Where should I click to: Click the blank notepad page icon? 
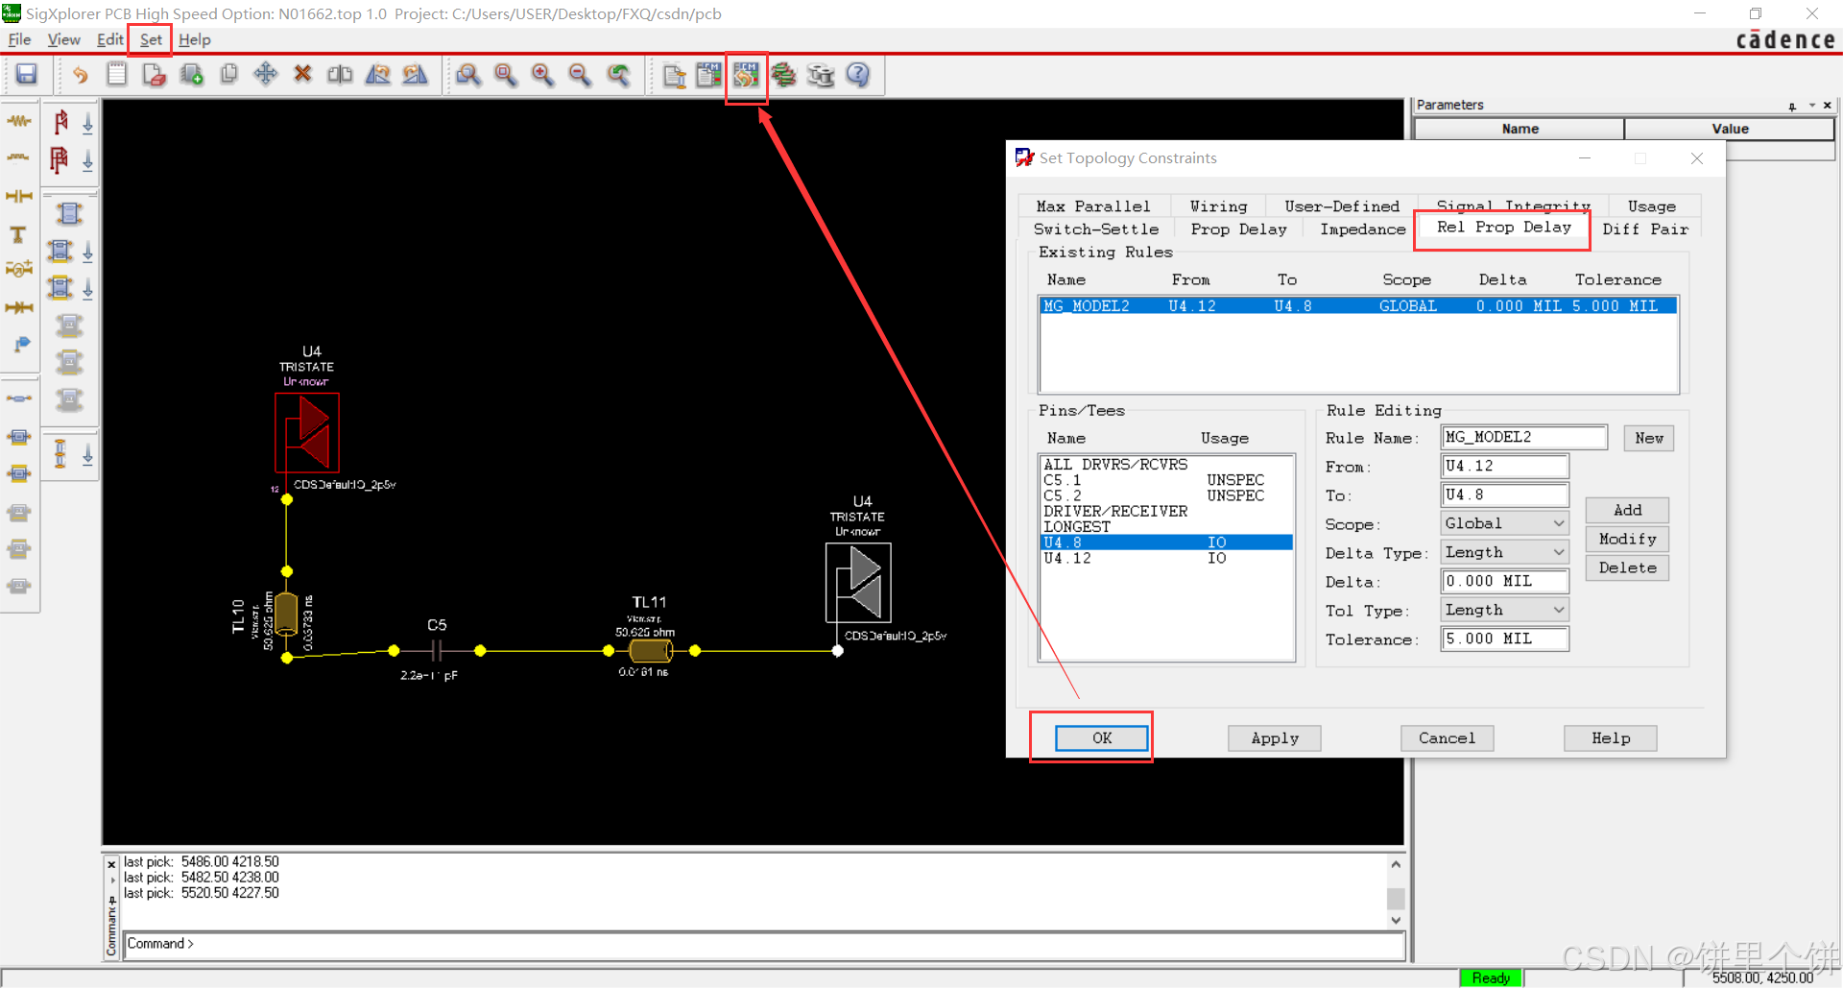tap(117, 75)
